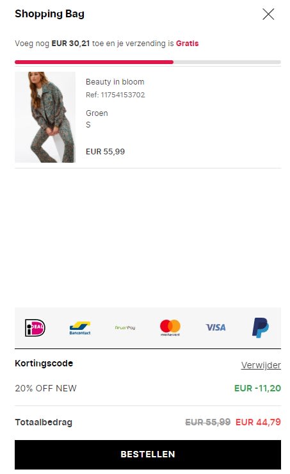Viewport: 290px width, 474px height.
Task: Click the VISA payment icon
Action: pos(215,327)
